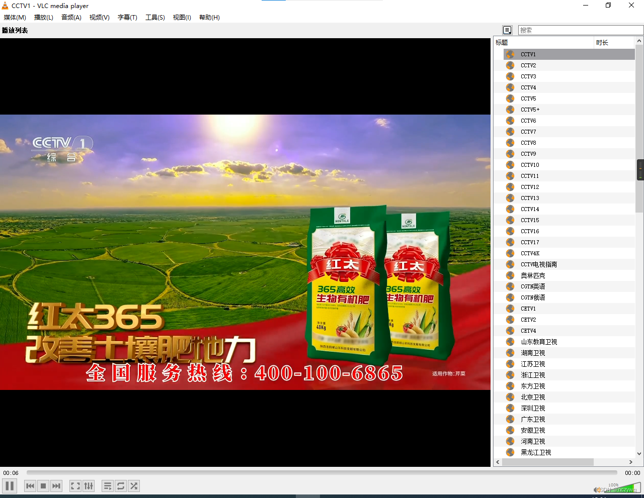
Task: Click the globe icon next to 奥林匹克
Action: [510, 275]
